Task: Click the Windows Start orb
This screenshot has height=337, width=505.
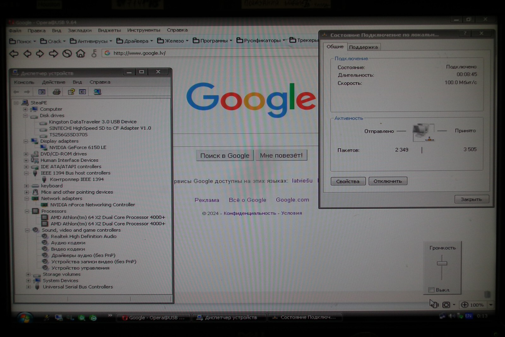Action: (x=25, y=318)
